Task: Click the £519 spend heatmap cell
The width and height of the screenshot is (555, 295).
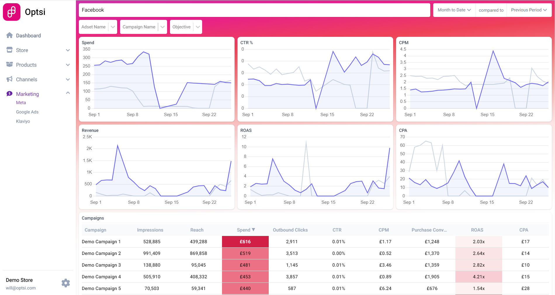Action: coord(245,253)
